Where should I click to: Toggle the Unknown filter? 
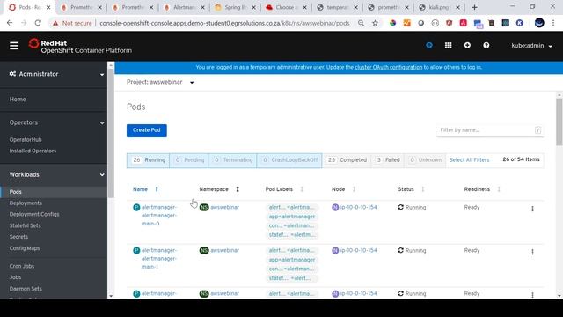point(426,160)
